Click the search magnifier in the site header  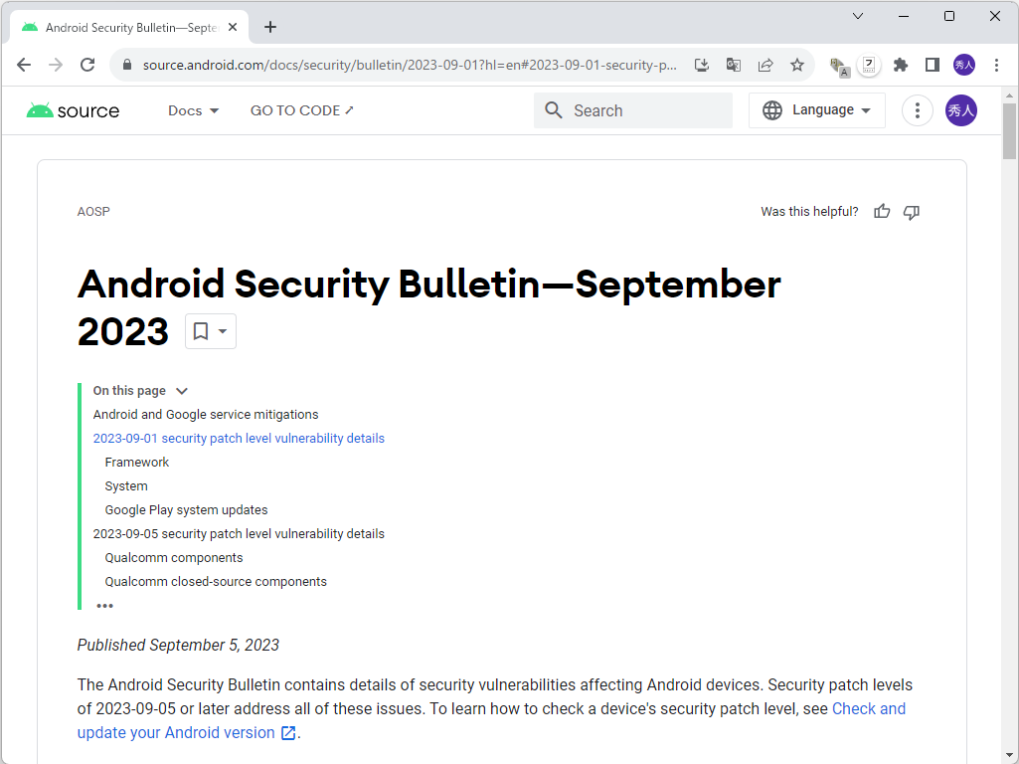554,110
